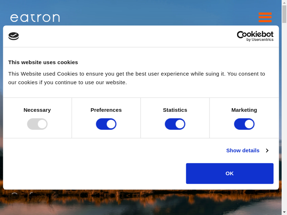
Task: Open the Cookiebot by Usercentrics logo
Action: pos(255,36)
